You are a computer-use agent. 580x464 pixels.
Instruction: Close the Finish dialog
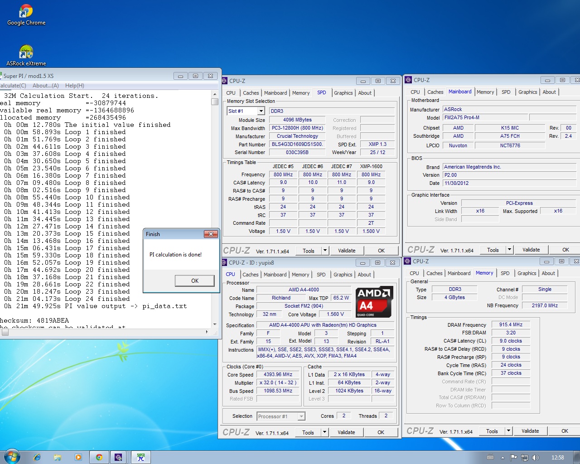click(x=211, y=234)
